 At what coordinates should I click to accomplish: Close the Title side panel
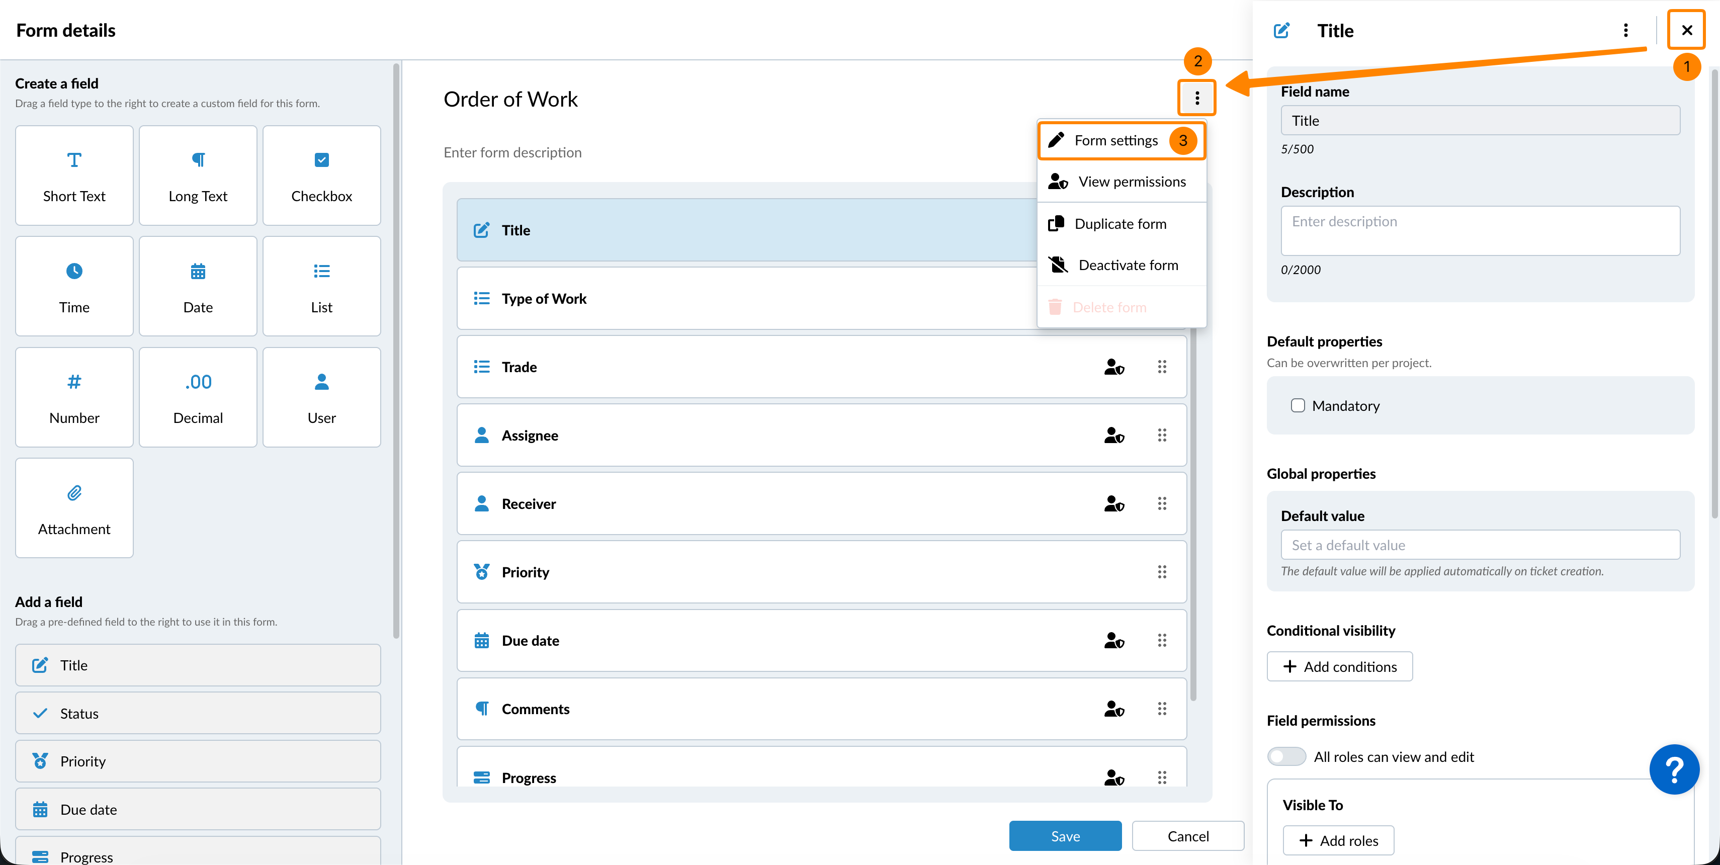[x=1686, y=30]
